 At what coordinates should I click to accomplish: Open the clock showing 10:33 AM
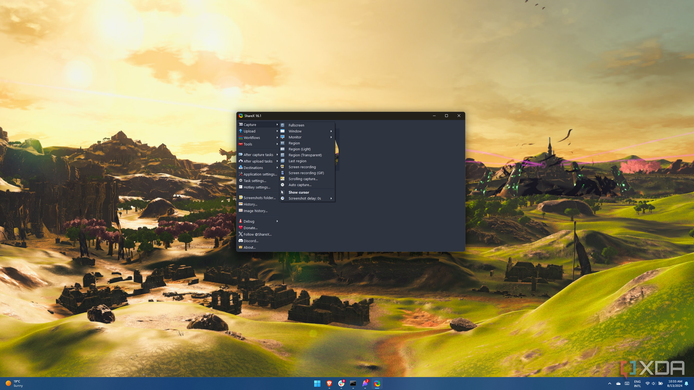(675, 383)
